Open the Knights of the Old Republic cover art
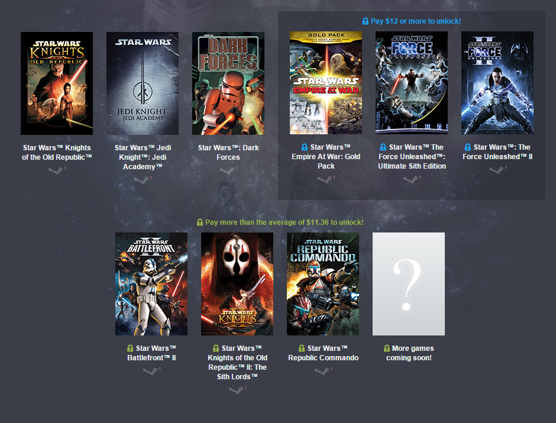 point(57,83)
